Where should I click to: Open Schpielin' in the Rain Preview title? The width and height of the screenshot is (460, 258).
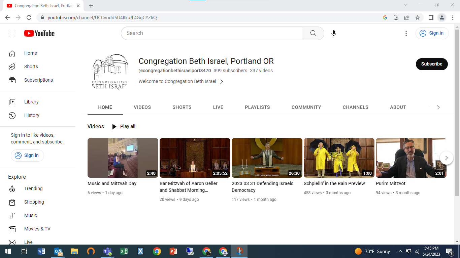tap(334, 183)
